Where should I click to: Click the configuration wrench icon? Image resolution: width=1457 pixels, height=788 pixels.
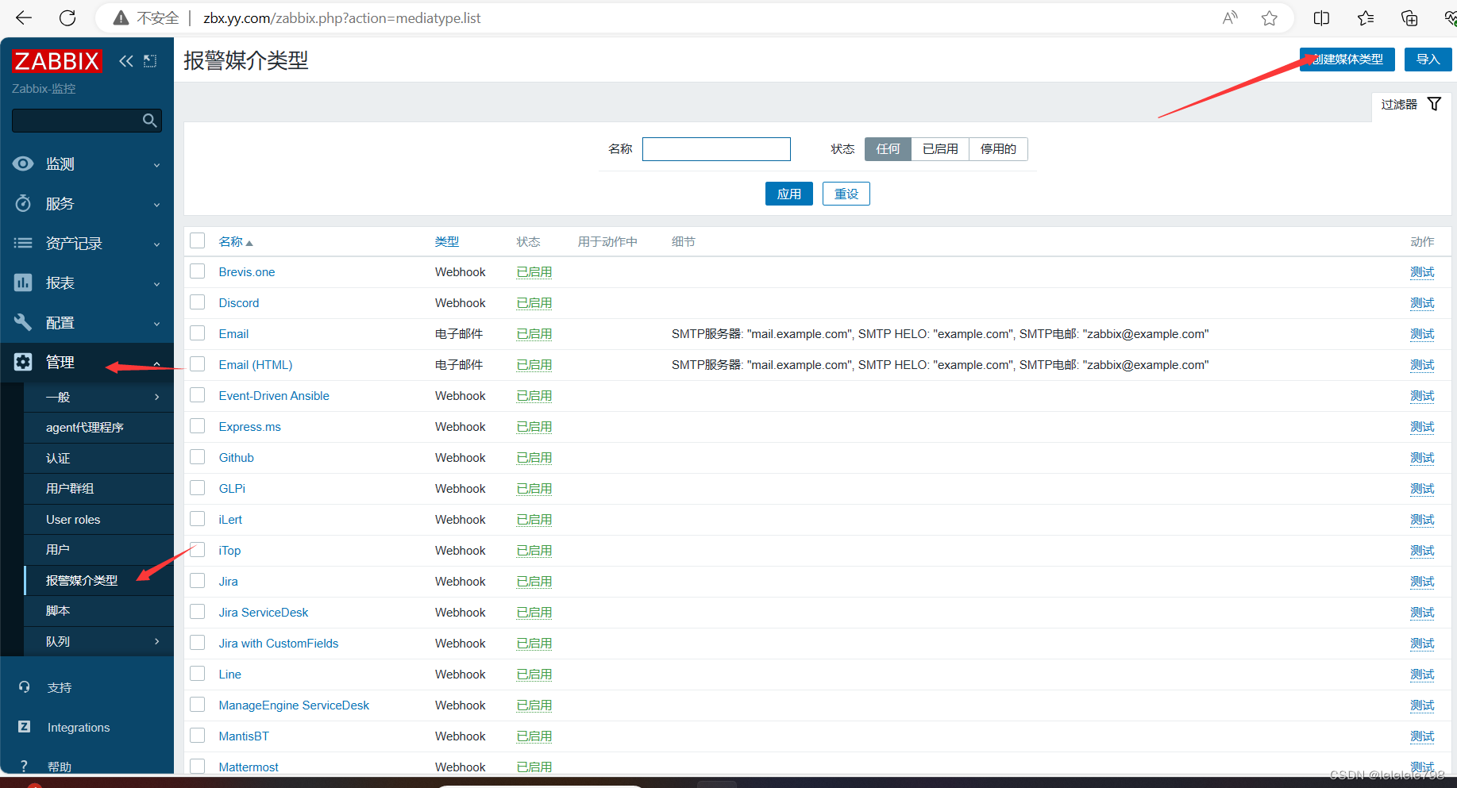[23, 322]
